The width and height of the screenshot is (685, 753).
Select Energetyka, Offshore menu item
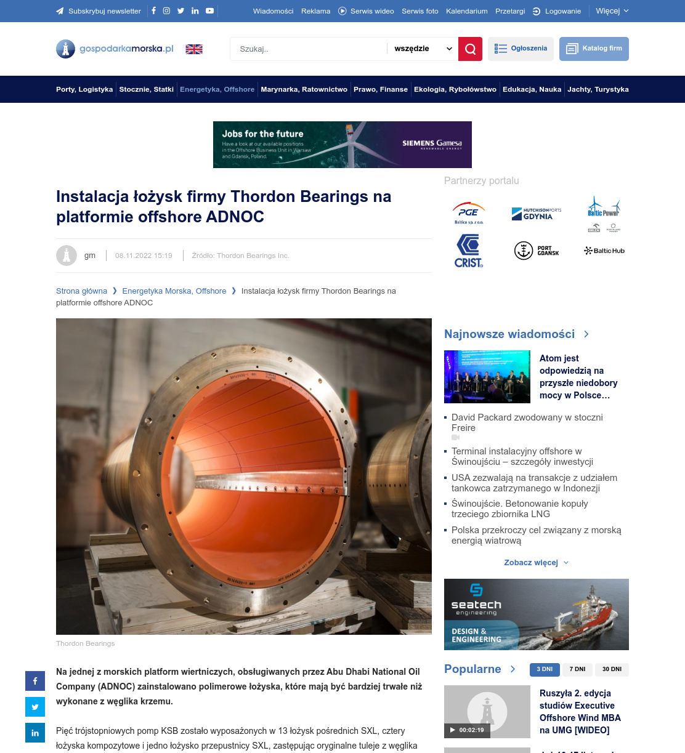point(217,89)
